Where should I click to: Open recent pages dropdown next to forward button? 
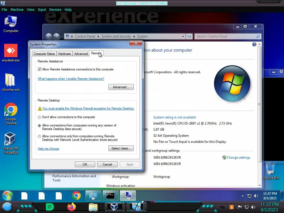point(62,36)
